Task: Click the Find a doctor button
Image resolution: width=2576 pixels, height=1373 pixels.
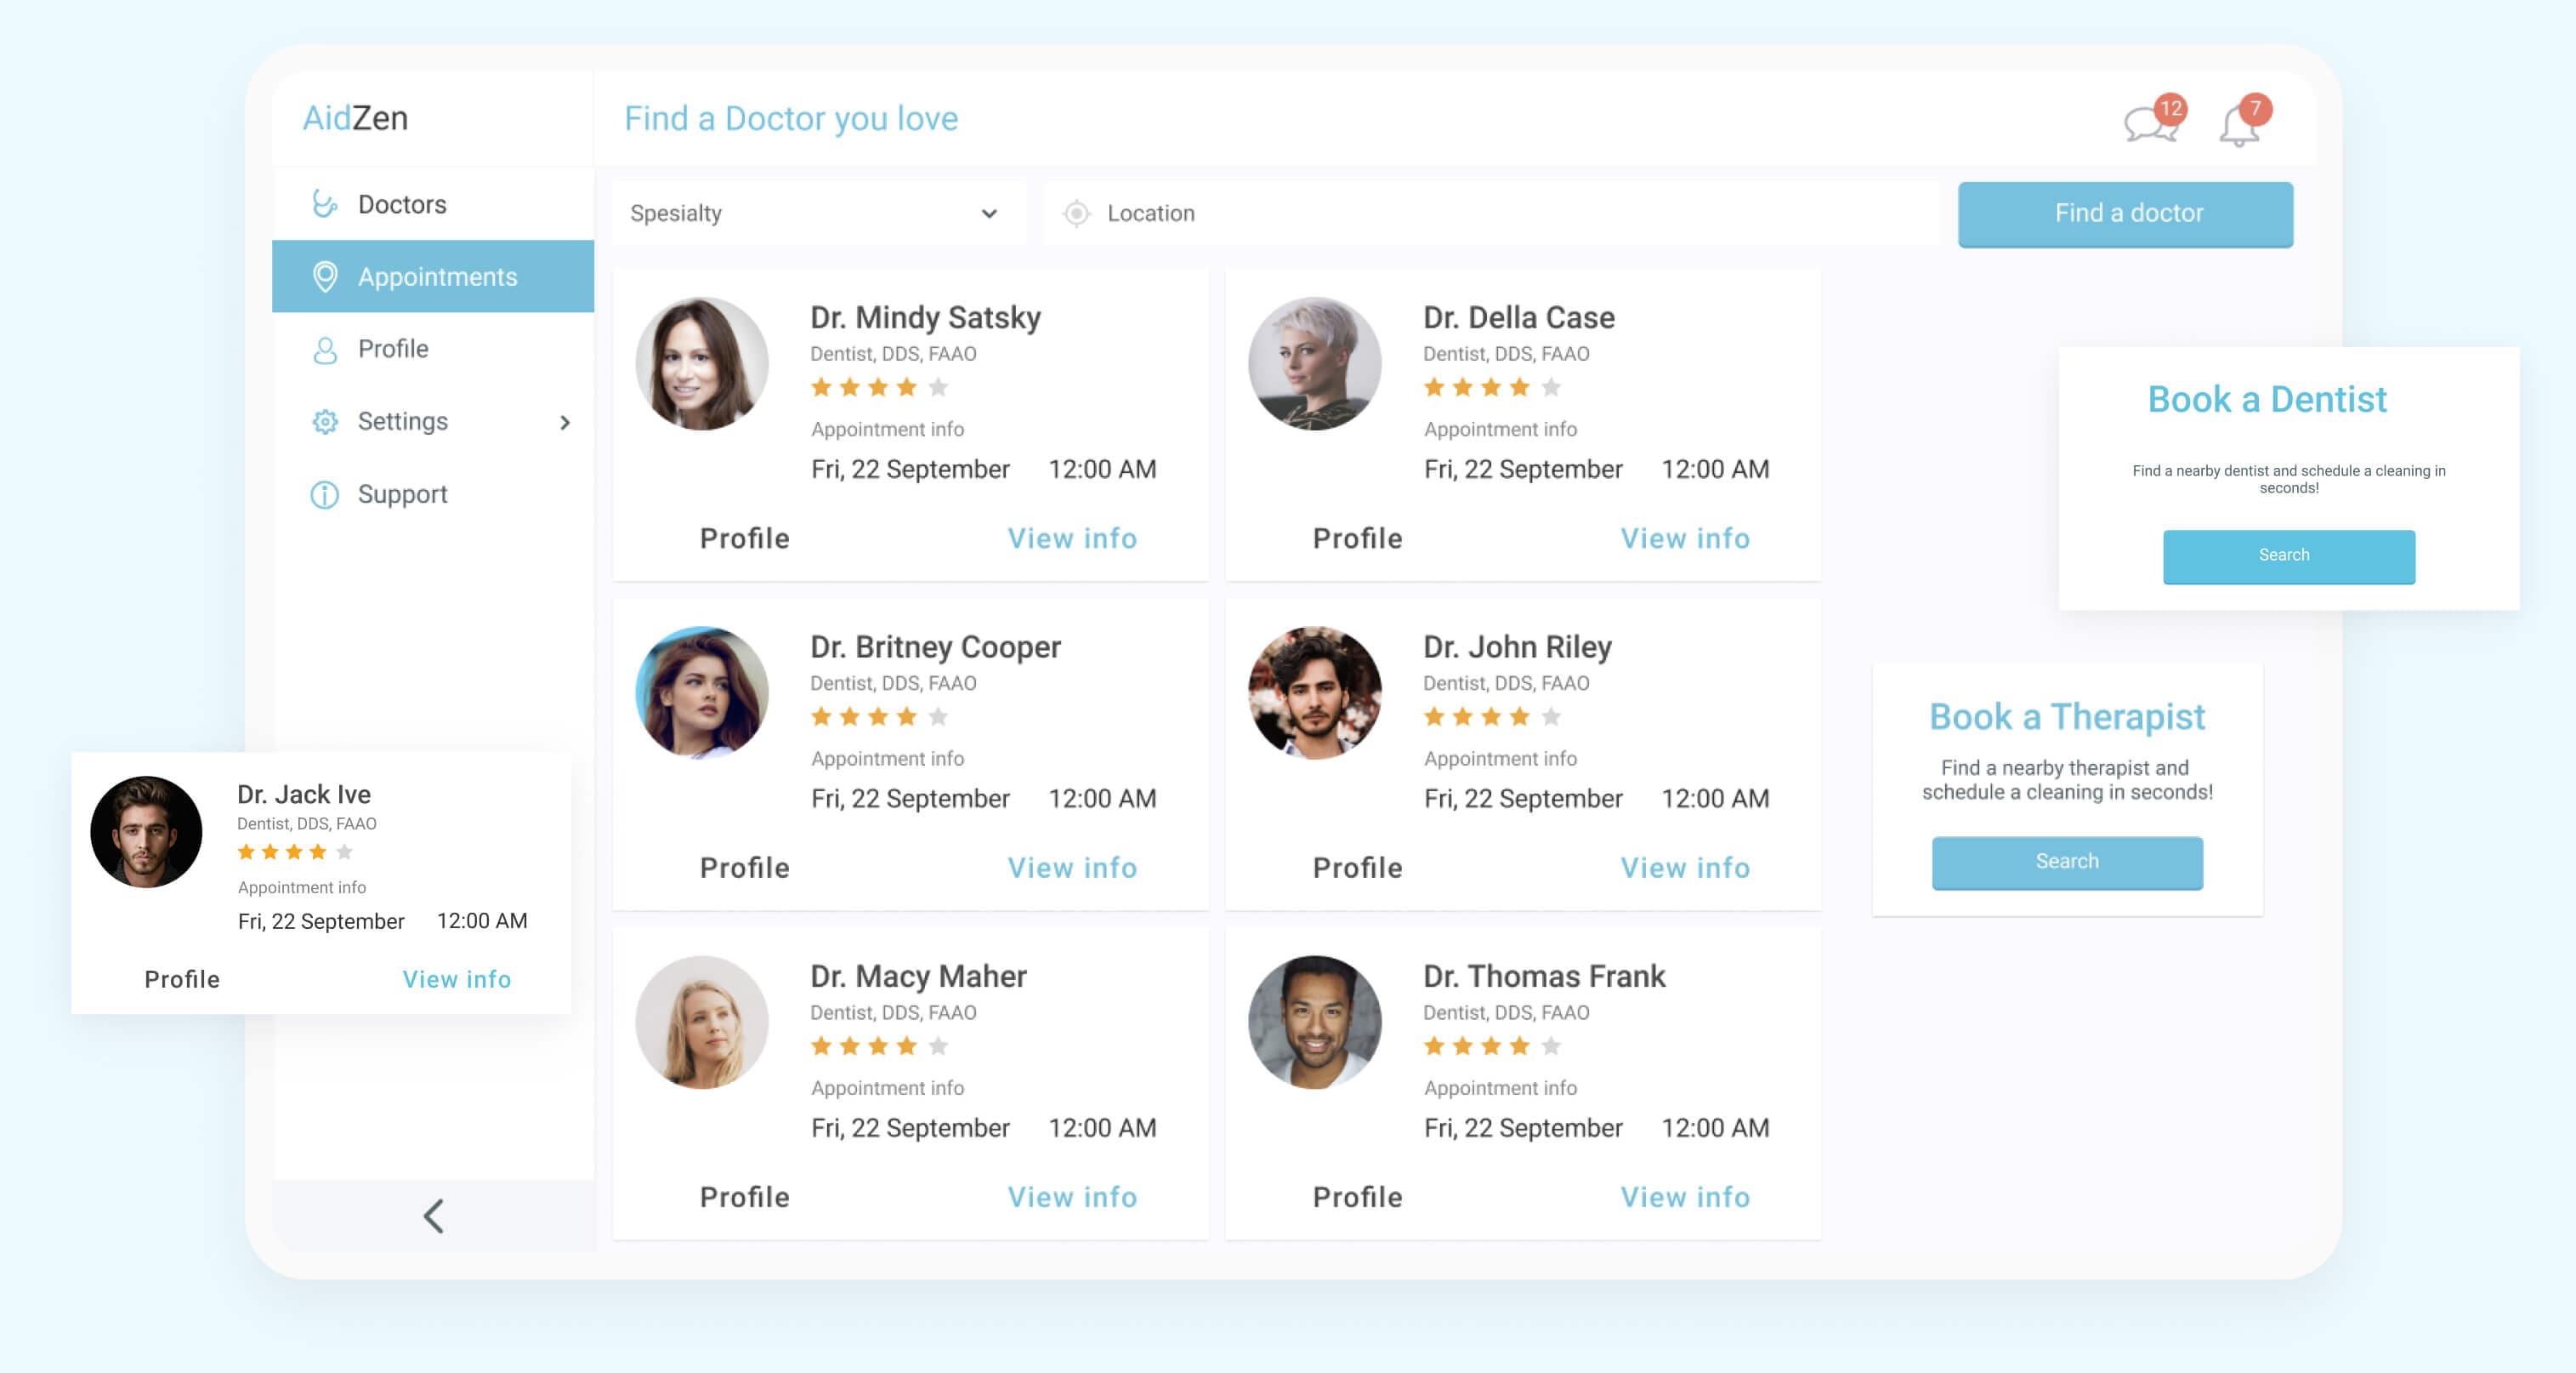Action: (2125, 214)
